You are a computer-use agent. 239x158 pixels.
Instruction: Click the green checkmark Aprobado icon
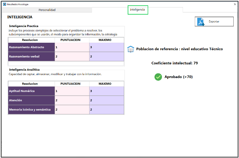[x=158, y=77]
